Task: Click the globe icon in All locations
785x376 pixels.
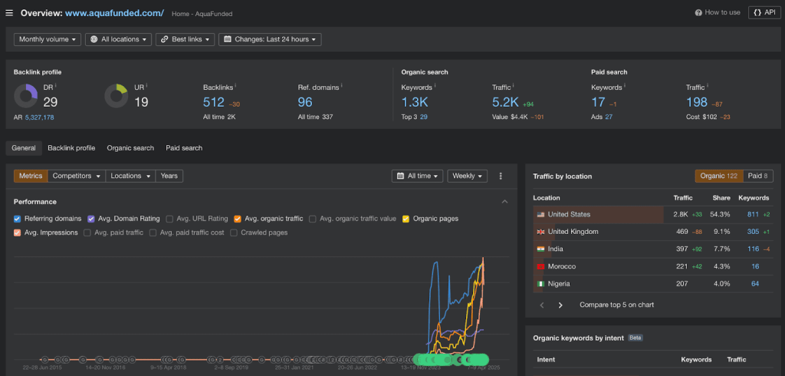Action: click(x=94, y=39)
